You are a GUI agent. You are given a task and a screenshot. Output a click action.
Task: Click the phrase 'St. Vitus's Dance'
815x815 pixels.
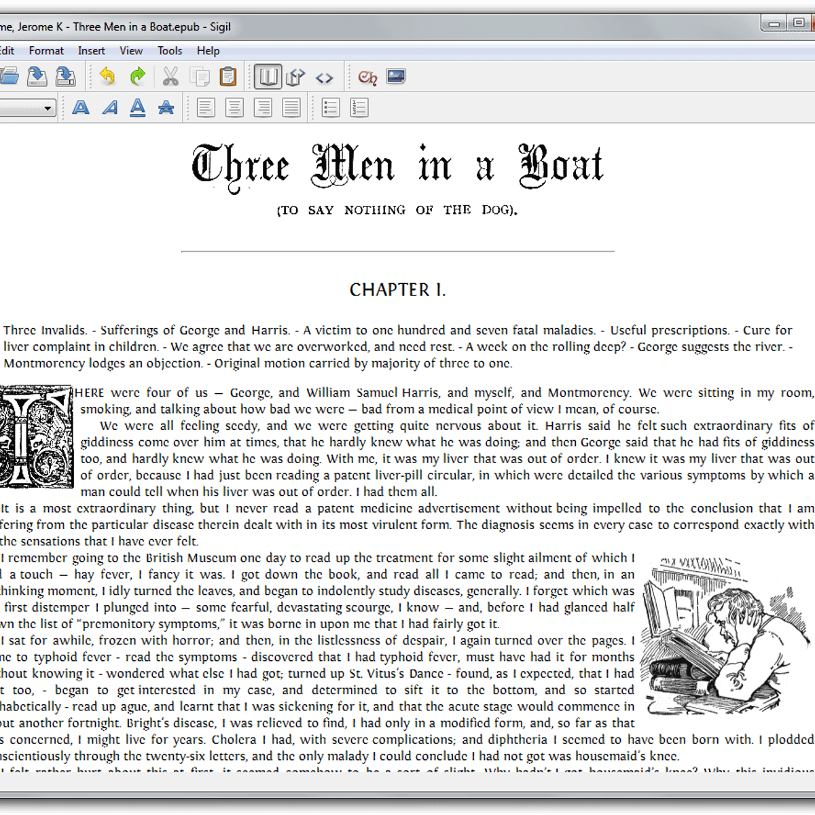397,674
